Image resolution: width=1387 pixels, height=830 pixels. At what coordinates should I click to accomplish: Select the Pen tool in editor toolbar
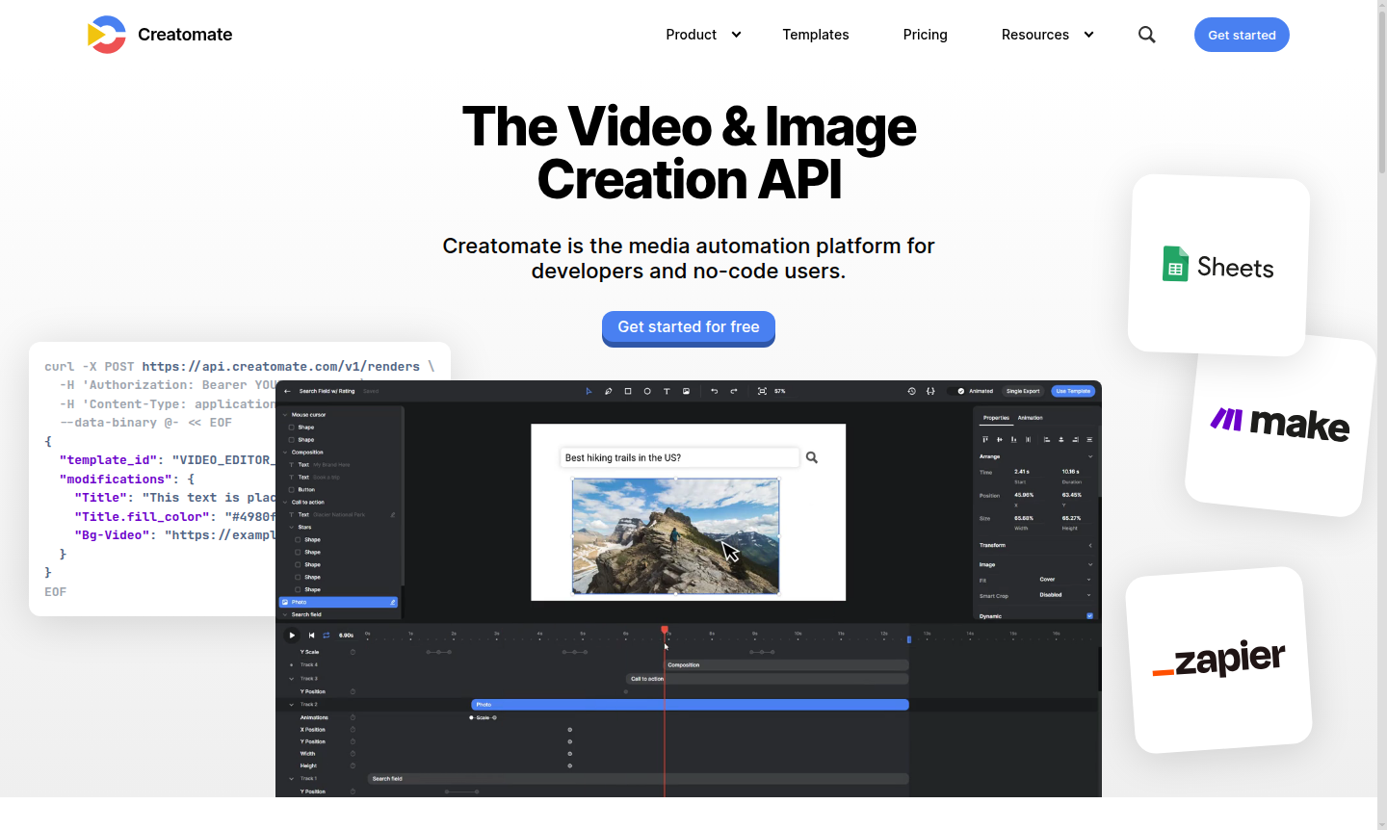(608, 391)
